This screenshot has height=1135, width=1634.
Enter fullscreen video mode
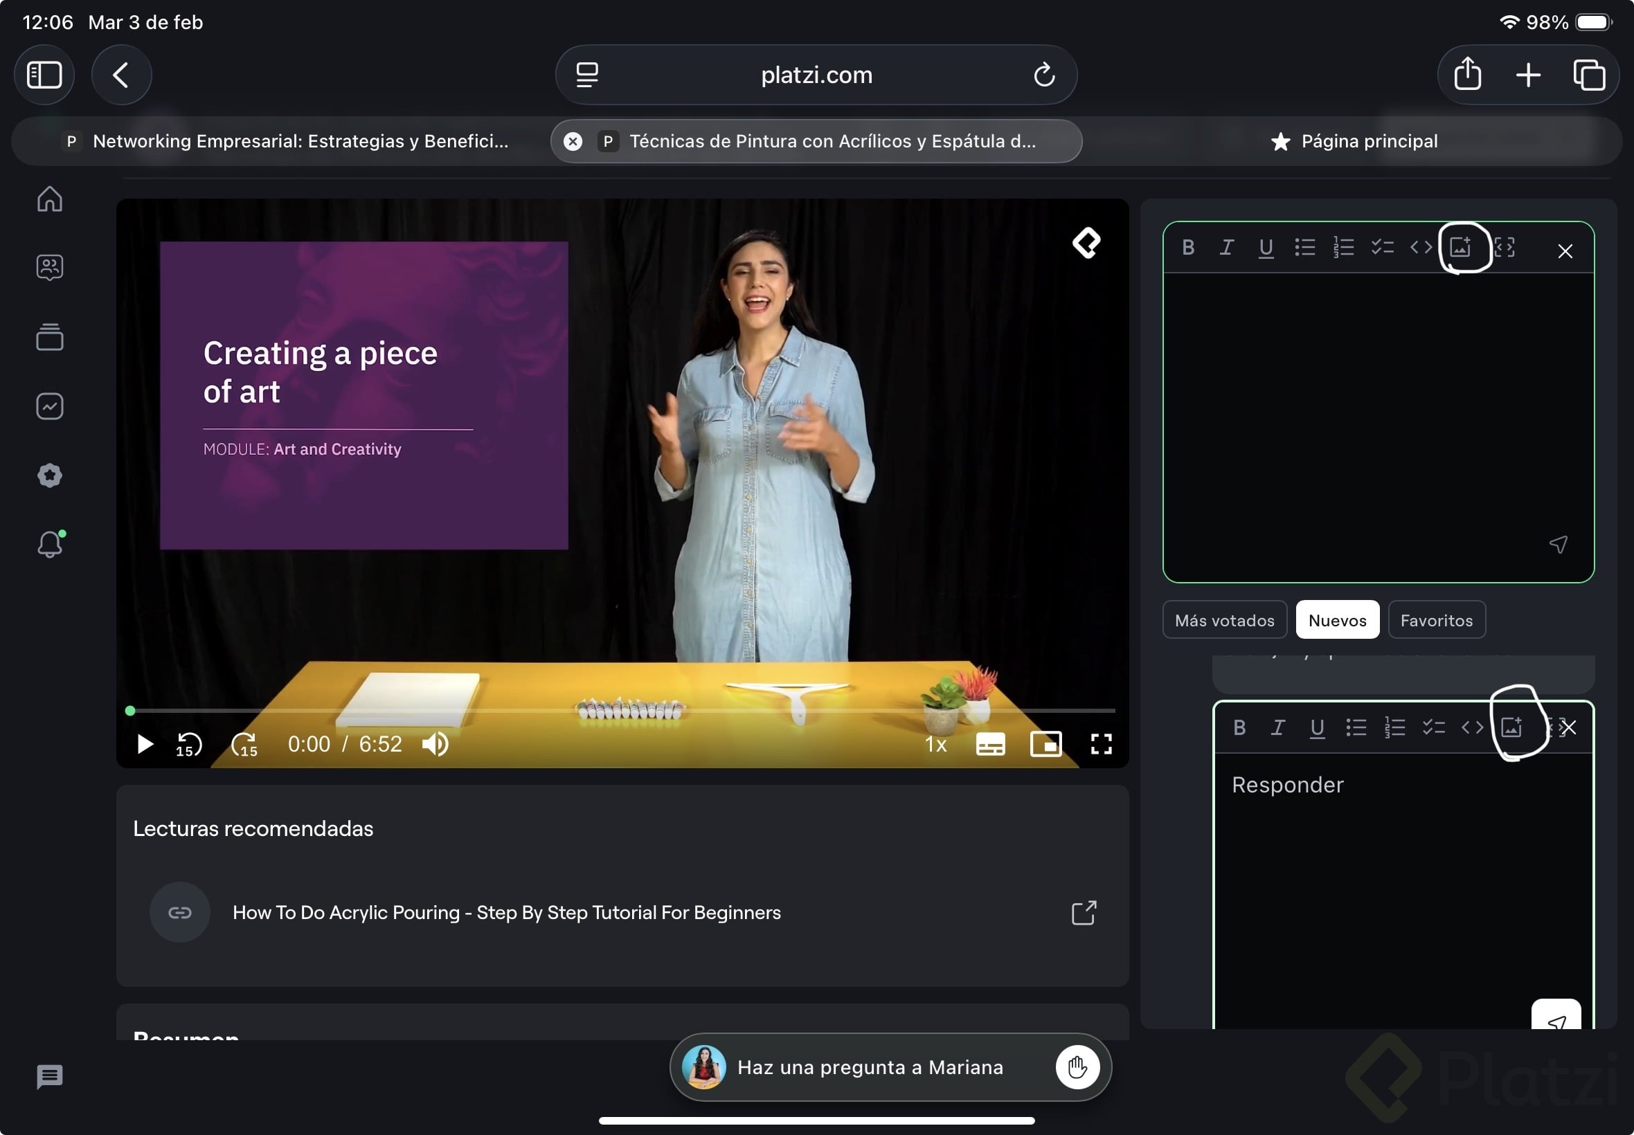[x=1101, y=745]
